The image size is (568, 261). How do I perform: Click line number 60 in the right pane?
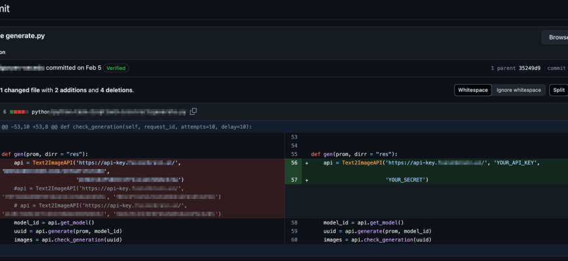pos(294,239)
